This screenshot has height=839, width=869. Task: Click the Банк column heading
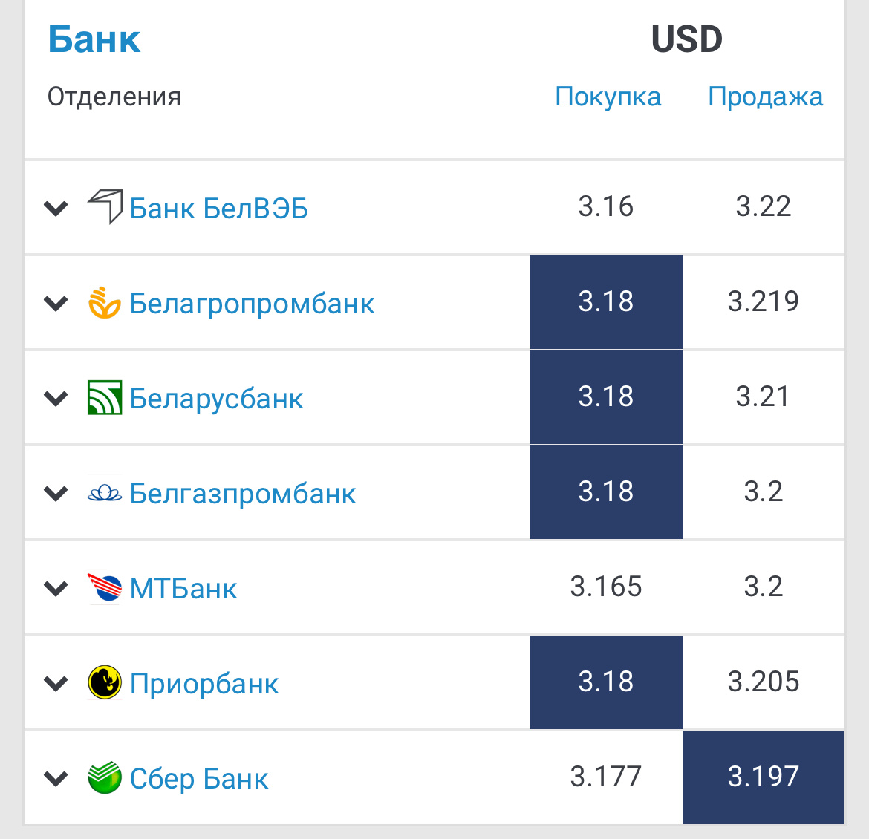click(x=94, y=39)
